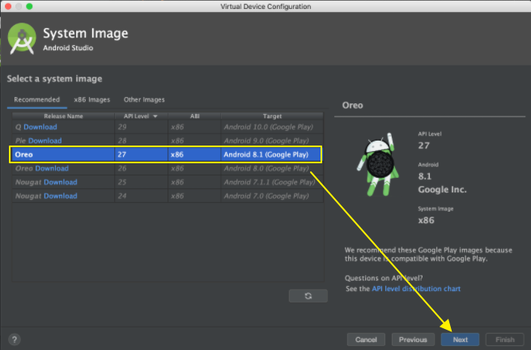Click the API level 27 cell

coord(141,154)
